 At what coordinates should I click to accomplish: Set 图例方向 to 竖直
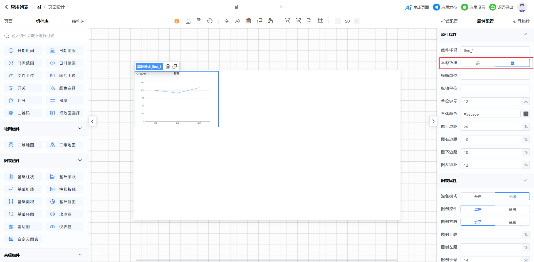(512, 222)
